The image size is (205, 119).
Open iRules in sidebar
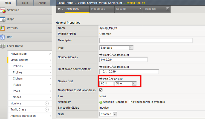[x=17, y=85]
